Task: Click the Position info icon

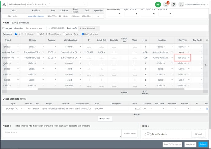Action: tap(76, 28)
